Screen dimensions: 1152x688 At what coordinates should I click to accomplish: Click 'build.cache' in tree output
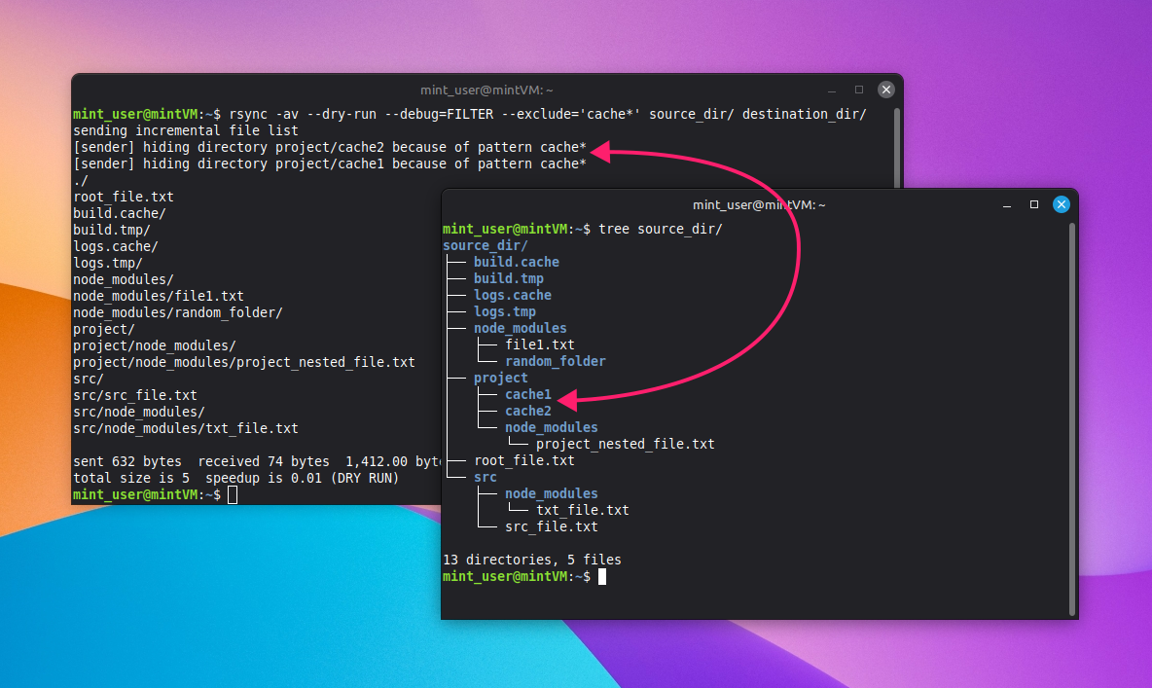click(517, 262)
